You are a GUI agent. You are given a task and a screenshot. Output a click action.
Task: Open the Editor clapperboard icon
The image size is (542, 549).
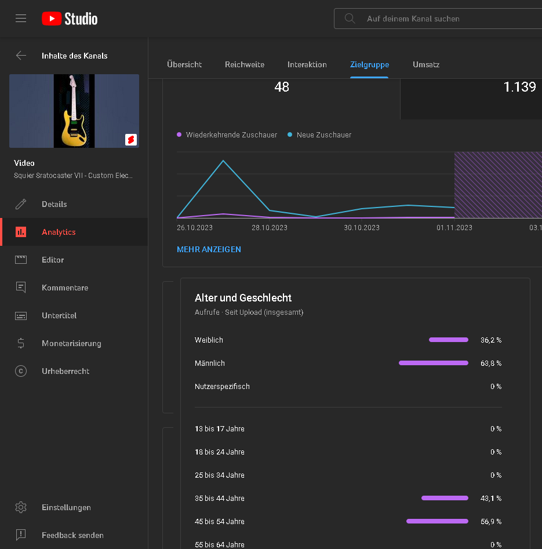pyautogui.click(x=21, y=260)
